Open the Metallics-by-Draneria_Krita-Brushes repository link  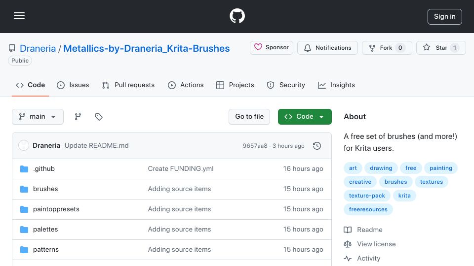pos(146,48)
